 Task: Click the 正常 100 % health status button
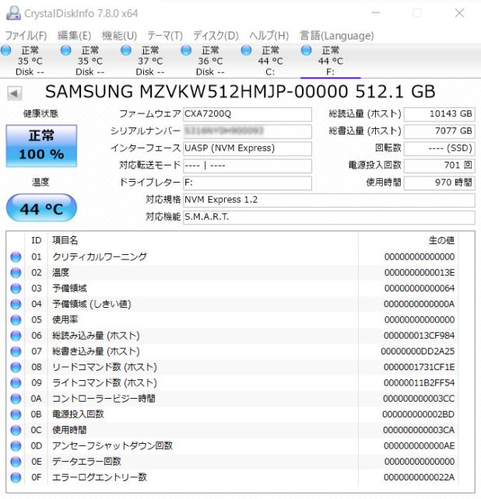pos(41,146)
